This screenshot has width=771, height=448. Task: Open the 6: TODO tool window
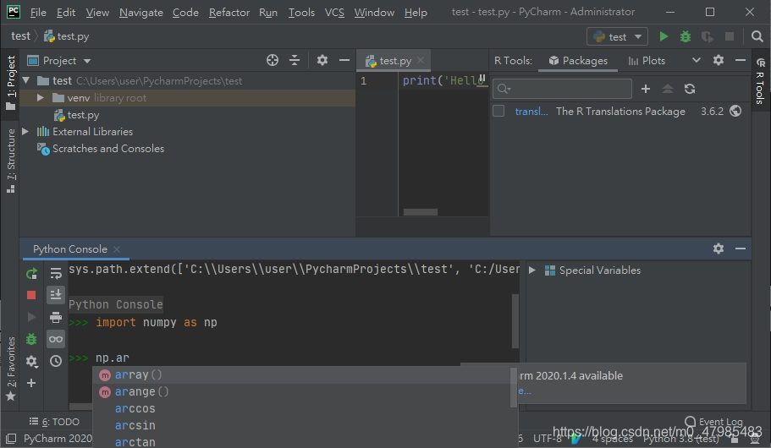click(54, 422)
